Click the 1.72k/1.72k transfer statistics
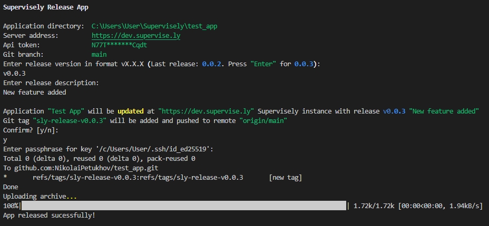Viewport: 489px width, 226px height. tap(375, 206)
